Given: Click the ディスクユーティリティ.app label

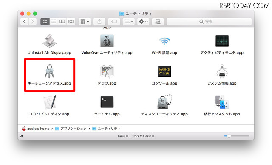Looking at the screenshot, I should pyautogui.click(x=164, y=114).
